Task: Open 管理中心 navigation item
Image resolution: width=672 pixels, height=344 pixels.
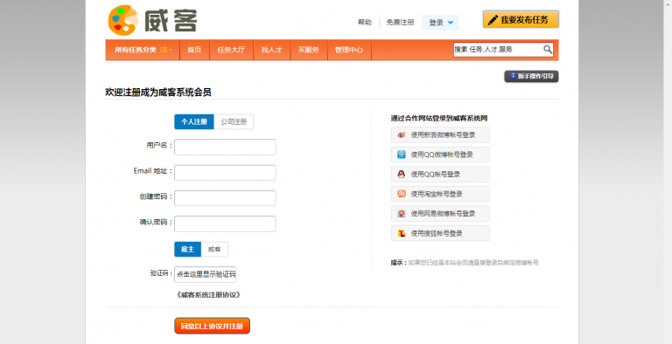Action: tap(349, 50)
